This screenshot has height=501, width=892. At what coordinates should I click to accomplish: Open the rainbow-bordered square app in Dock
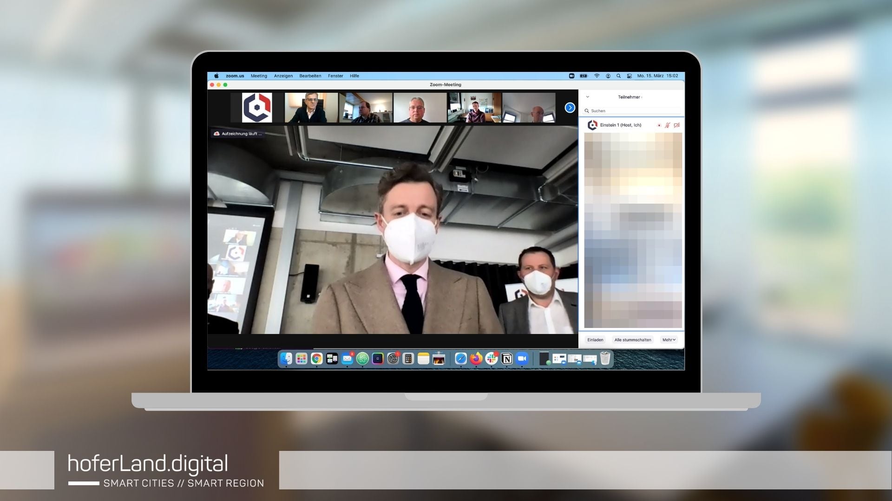(x=378, y=359)
